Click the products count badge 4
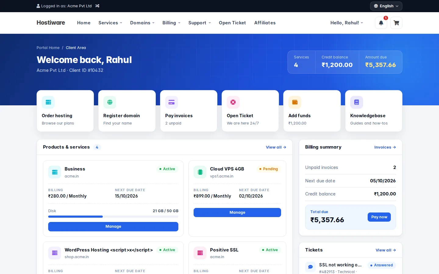 click(97, 147)
